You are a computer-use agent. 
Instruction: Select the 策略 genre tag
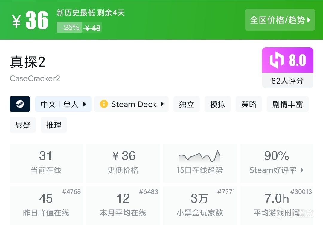(x=249, y=104)
